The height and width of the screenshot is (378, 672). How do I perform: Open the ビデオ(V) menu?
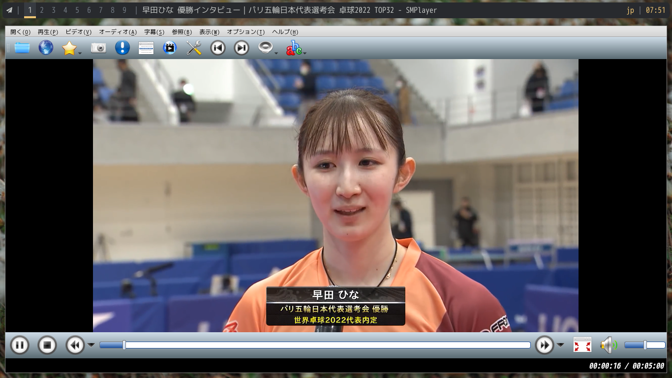[78, 32]
